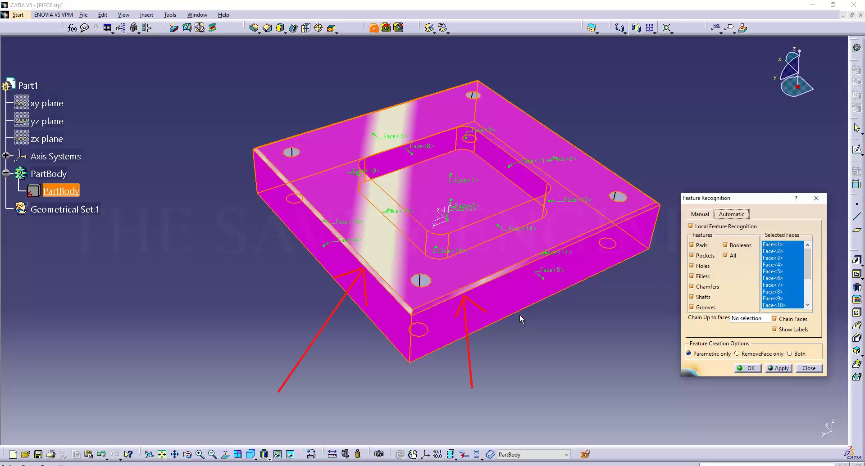Select the Pan view tool

(175, 454)
